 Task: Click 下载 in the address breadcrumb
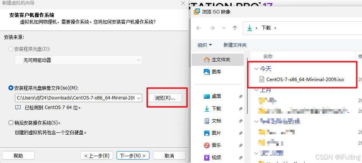click(x=266, y=28)
